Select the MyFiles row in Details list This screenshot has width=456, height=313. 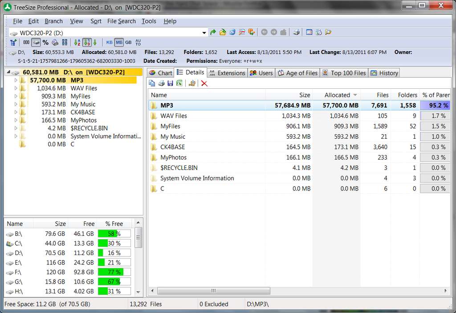[299, 126]
